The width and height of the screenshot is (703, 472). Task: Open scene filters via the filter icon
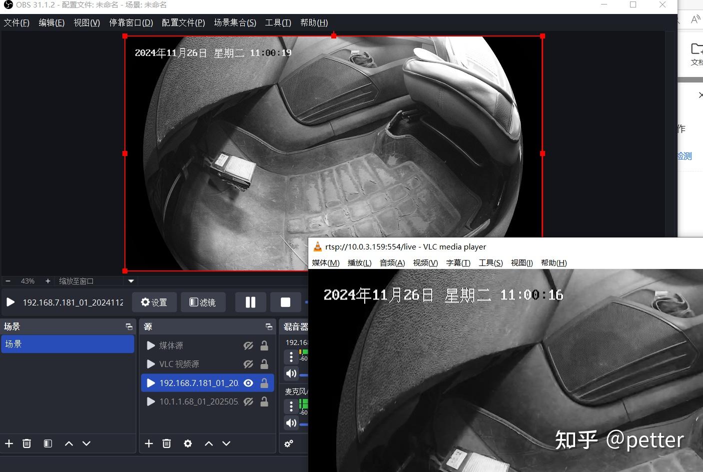pyautogui.click(x=47, y=443)
